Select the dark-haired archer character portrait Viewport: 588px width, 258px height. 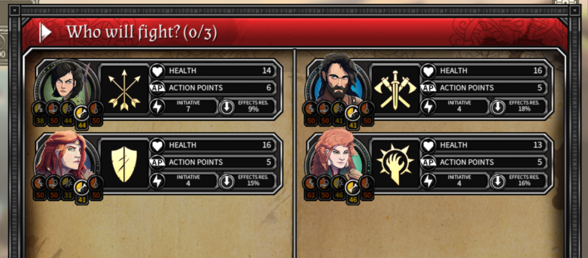coord(64,83)
